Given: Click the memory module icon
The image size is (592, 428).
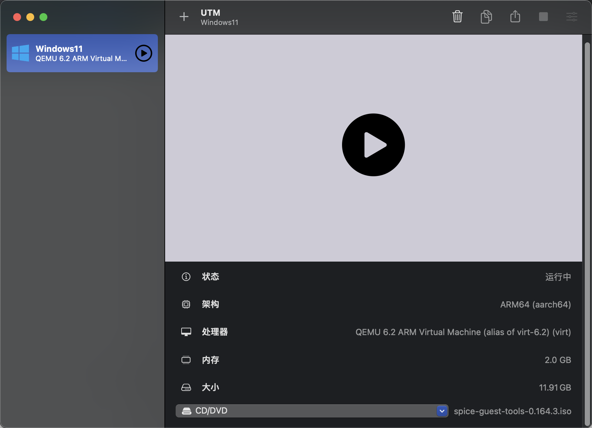Looking at the screenshot, I should point(186,360).
